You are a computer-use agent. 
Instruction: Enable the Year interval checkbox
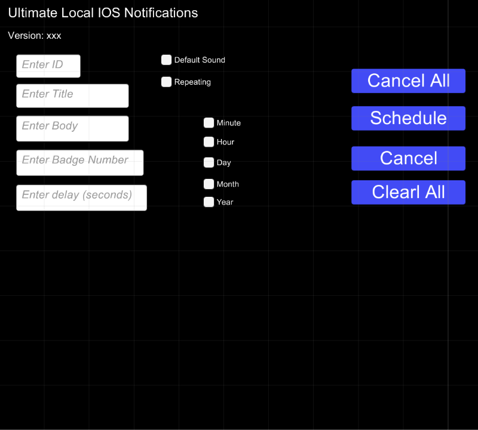click(x=209, y=202)
